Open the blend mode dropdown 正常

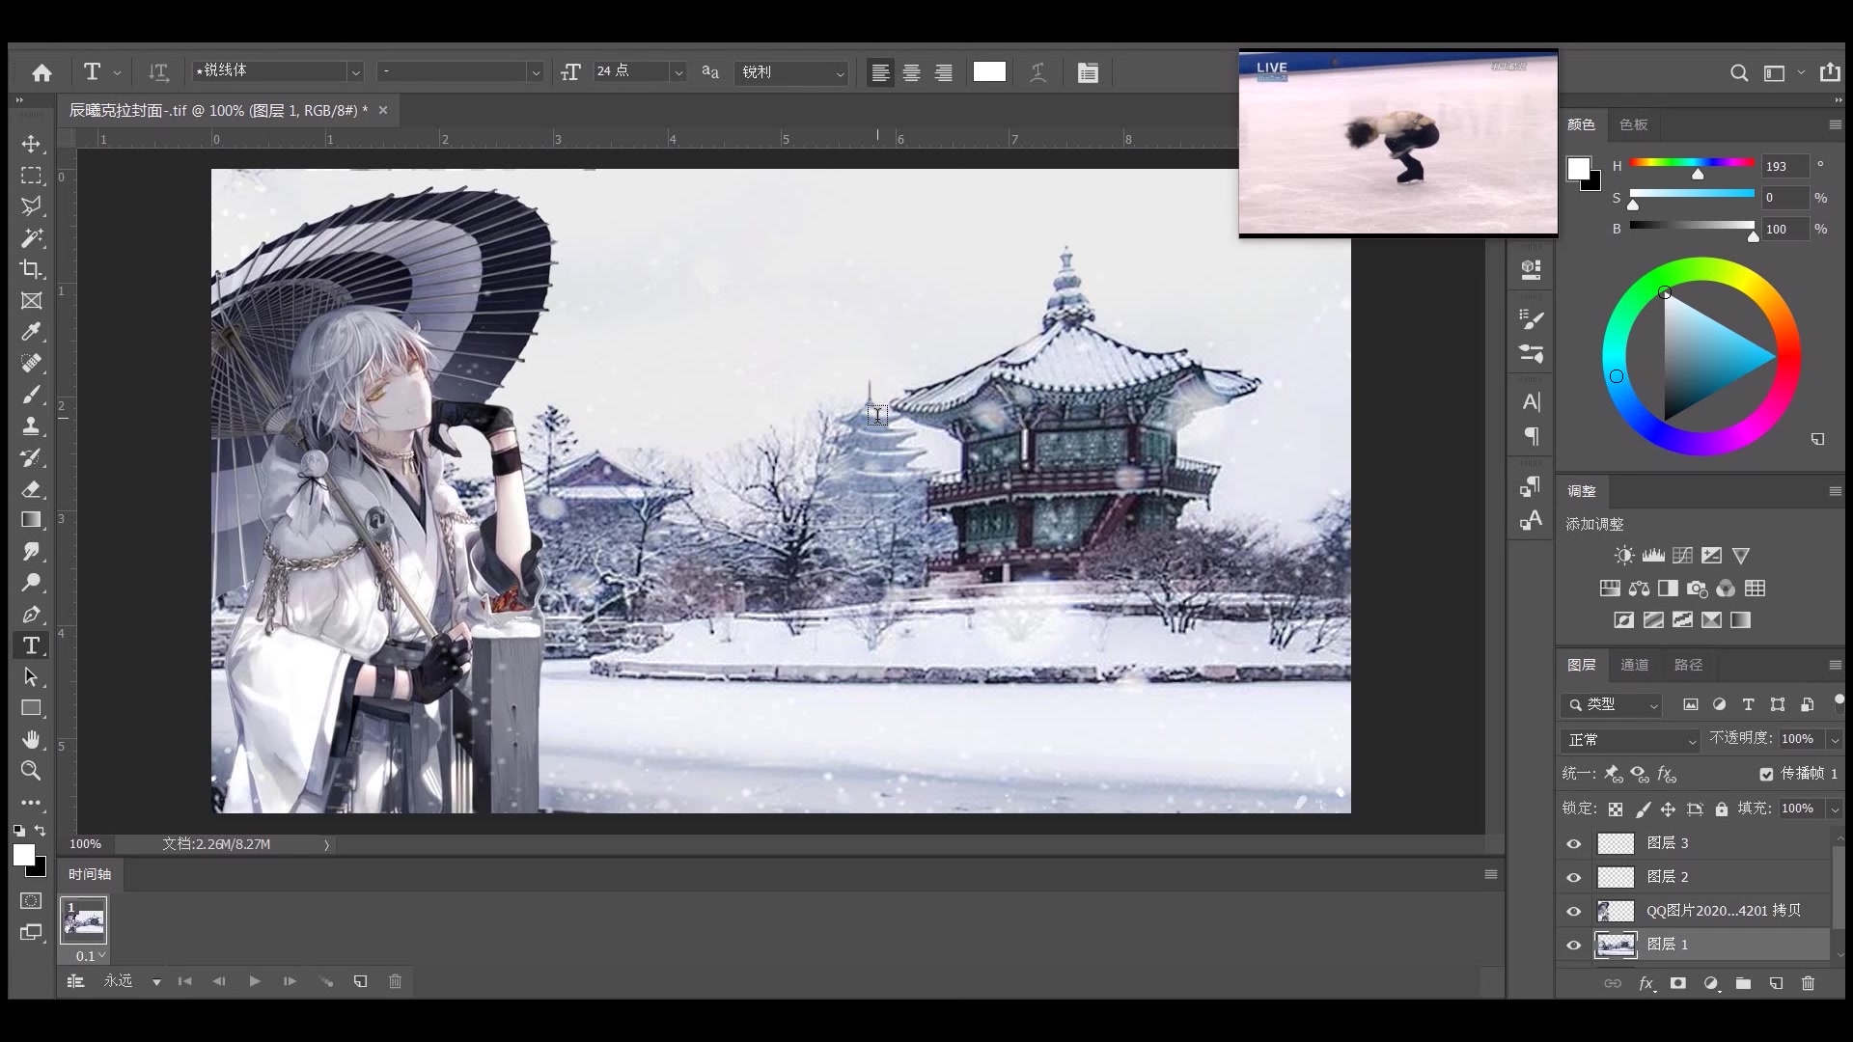click(x=1629, y=740)
